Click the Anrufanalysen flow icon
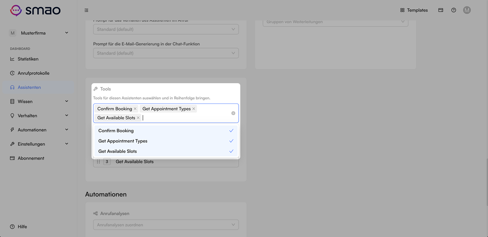This screenshot has width=488, height=237. coord(95,213)
